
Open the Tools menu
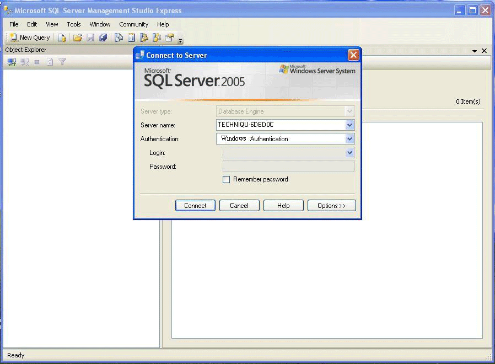point(74,24)
